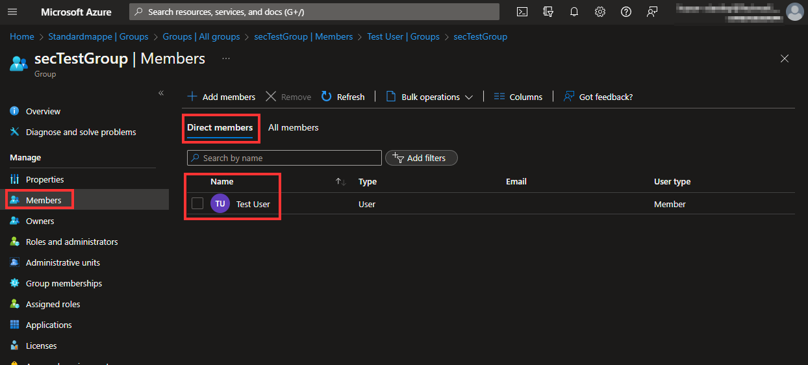Switch to All members tab
Image resolution: width=808 pixels, height=365 pixels.
(294, 127)
